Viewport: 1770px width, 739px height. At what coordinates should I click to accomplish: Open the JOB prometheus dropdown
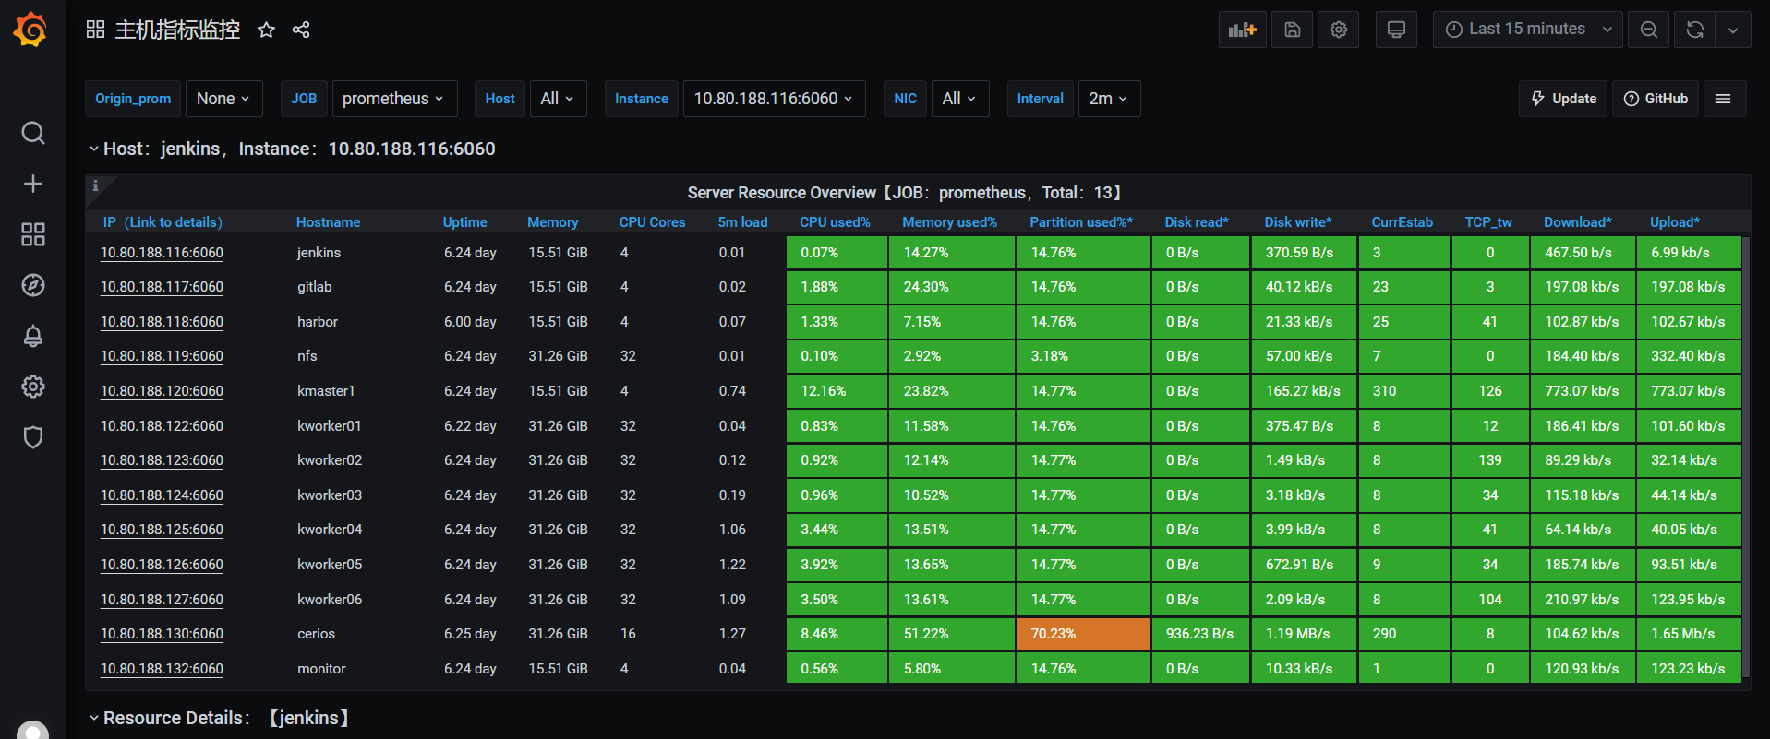pos(393,99)
